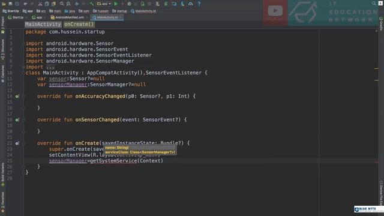Open SDK Manager toolbar icon
This screenshot has width=384, height=216.
(x=182, y=4)
